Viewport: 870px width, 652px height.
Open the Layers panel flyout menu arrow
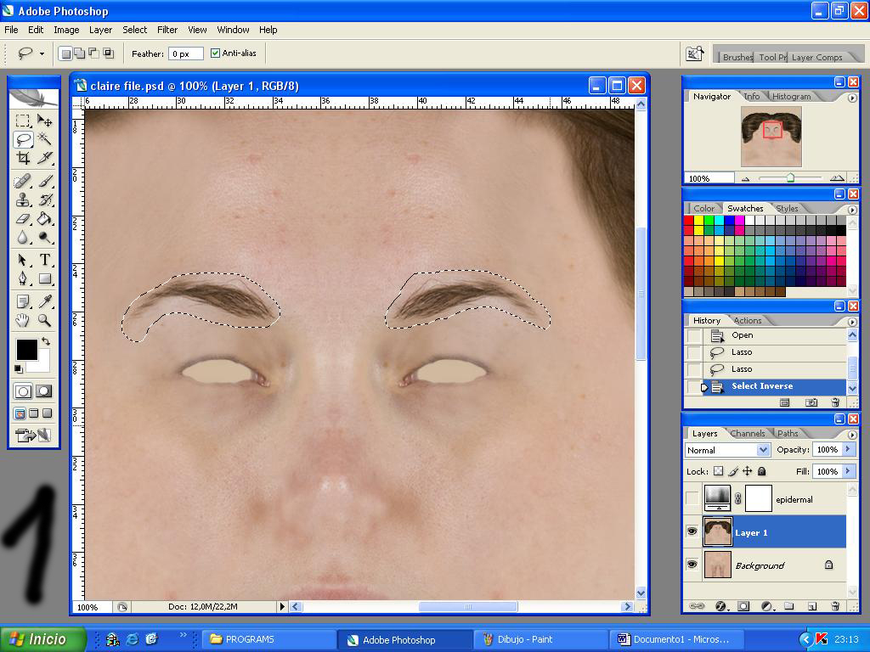tap(852, 434)
